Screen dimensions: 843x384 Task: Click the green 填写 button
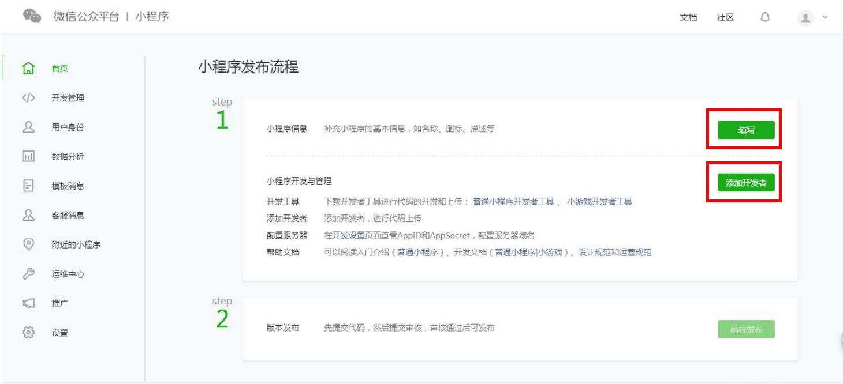[746, 130]
